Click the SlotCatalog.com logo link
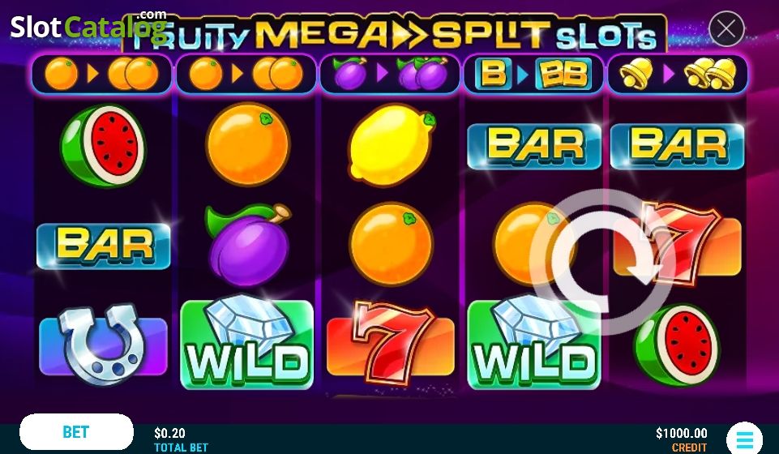 pos(88,26)
